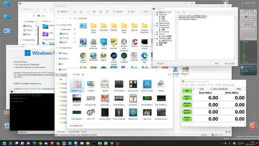Image resolution: width=259 pixels, height=146 pixels.
Task: Click the Cut scissors icon in Explorer toolbar
Action: point(75,12)
